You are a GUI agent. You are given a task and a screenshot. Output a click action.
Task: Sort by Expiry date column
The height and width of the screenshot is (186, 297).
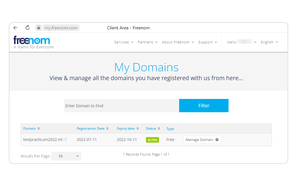(128, 128)
